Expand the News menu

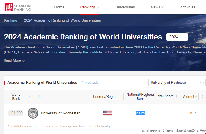157,7
